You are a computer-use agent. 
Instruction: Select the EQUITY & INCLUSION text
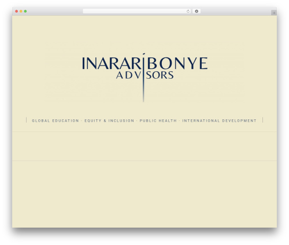click(x=109, y=121)
